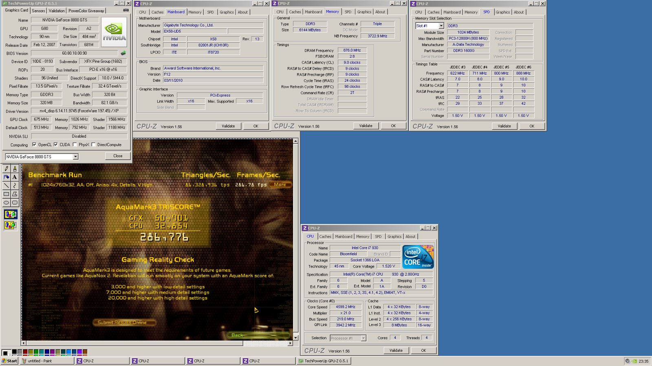
Task: Select the Brush tool in Paint
Action: pos(15,169)
